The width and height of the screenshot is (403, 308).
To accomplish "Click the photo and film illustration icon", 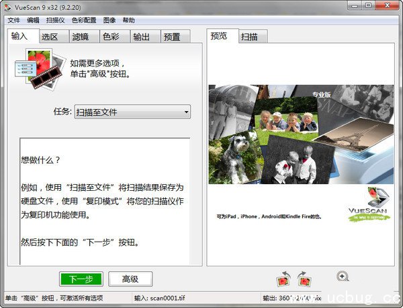I will (40, 69).
